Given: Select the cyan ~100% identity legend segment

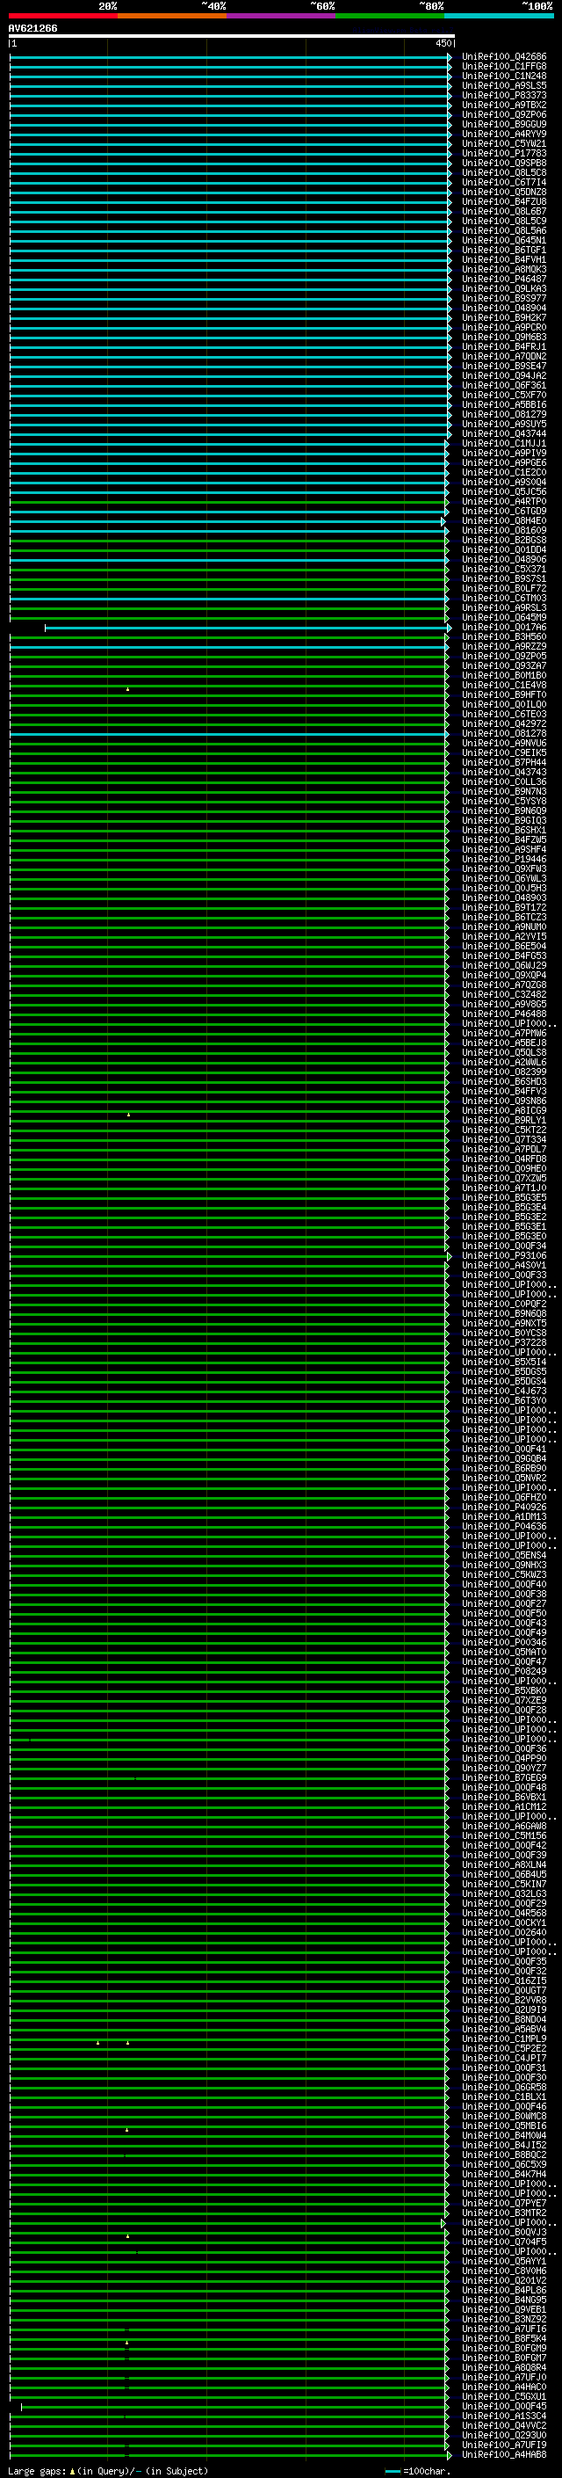Looking at the screenshot, I should (x=499, y=16).
